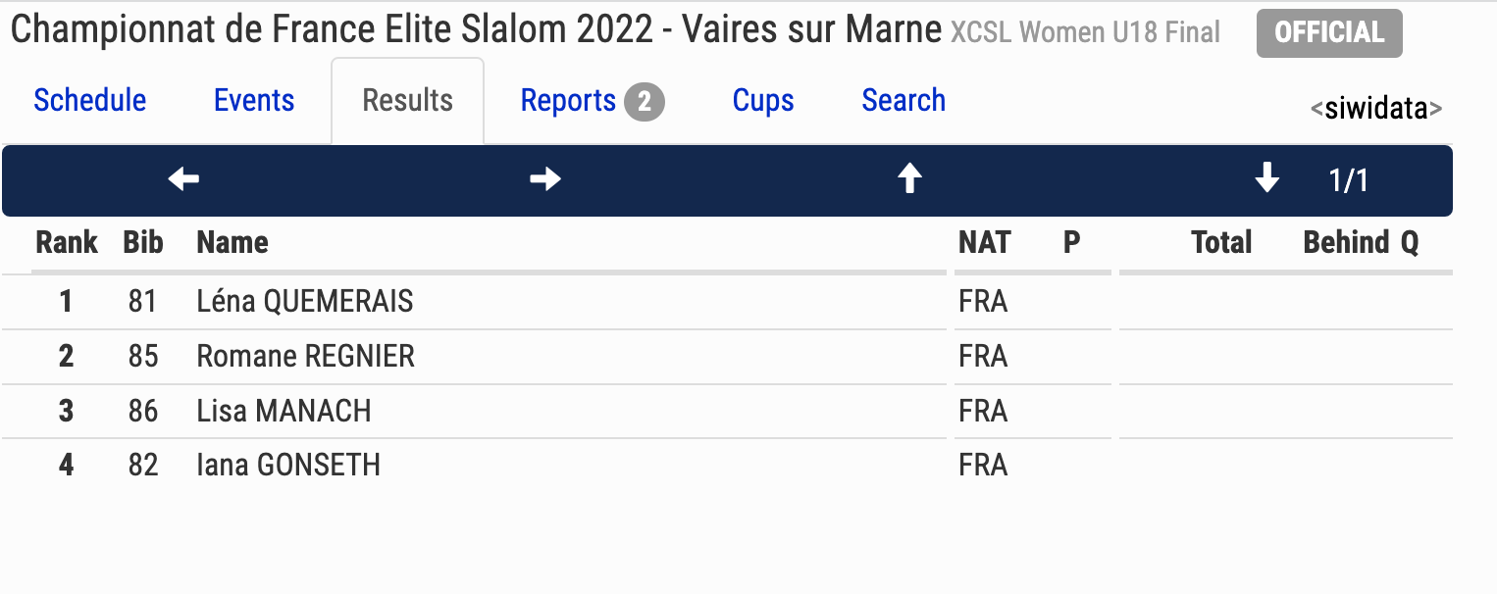Click the down arrow navigation icon
This screenshot has width=1497, height=594.
1267,179
